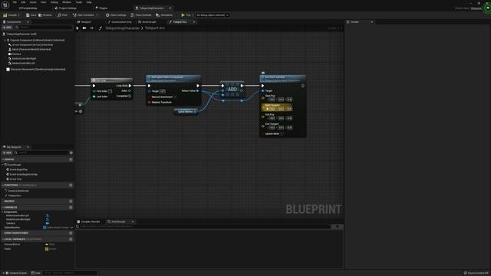Click TeleportingCharacter in the graph breadcrumb
The height and width of the screenshot is (276, 491).
[123, 28]
